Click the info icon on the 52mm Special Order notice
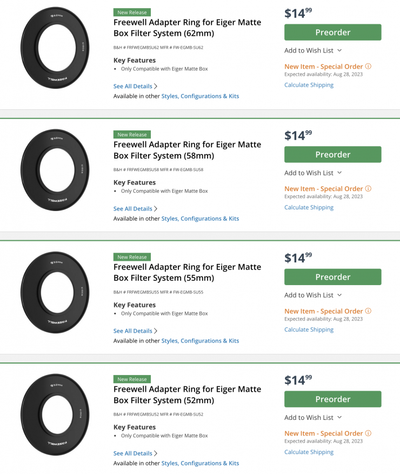This screenshot has width=400, height=474. point(368,433)
